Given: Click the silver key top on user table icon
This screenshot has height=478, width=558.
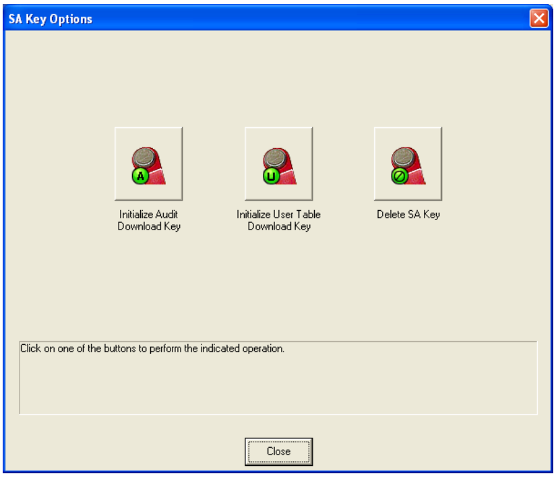Looking at the screenshot, I should 273,158.
